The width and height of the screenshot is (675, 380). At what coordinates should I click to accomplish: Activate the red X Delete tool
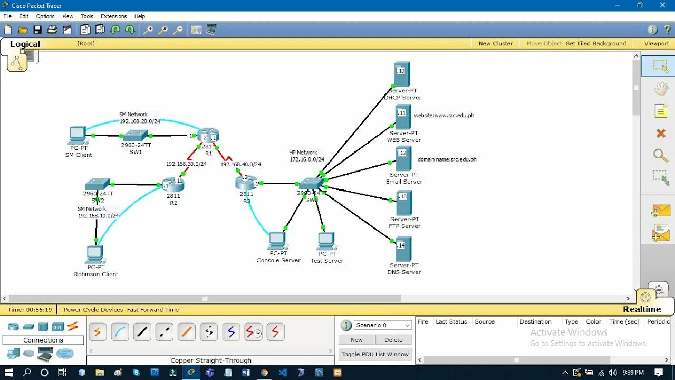[661, 134]
